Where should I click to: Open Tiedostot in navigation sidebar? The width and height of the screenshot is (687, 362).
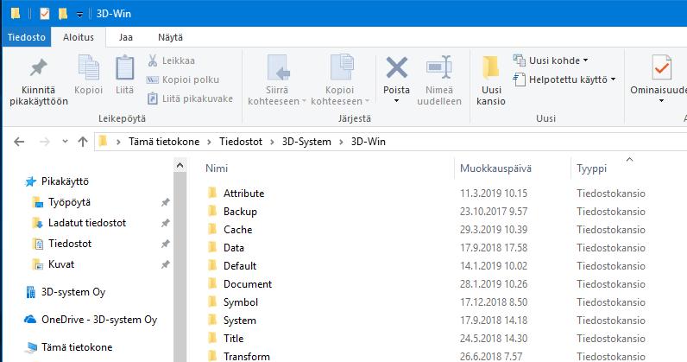[70, 244]
